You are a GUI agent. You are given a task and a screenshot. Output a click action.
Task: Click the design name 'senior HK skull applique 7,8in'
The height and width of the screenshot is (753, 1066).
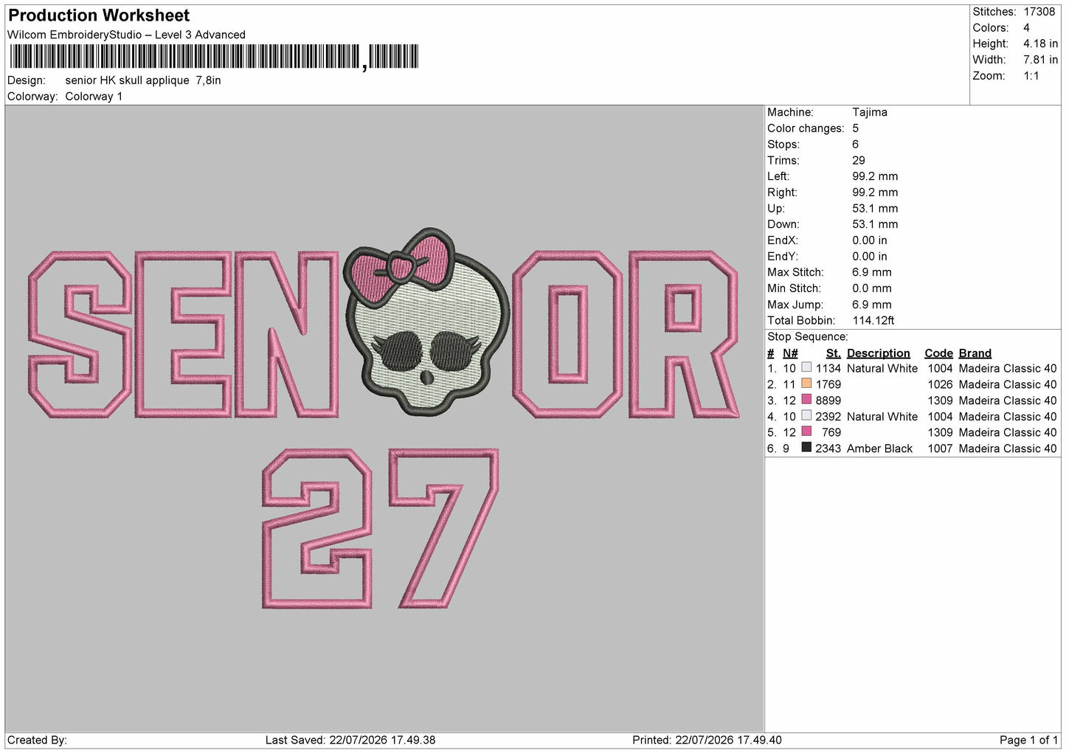(143, 80)
